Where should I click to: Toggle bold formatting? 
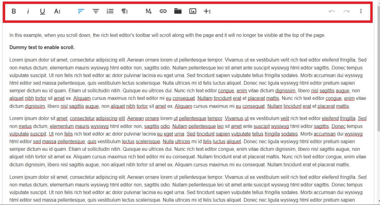(x=14, y=11)
